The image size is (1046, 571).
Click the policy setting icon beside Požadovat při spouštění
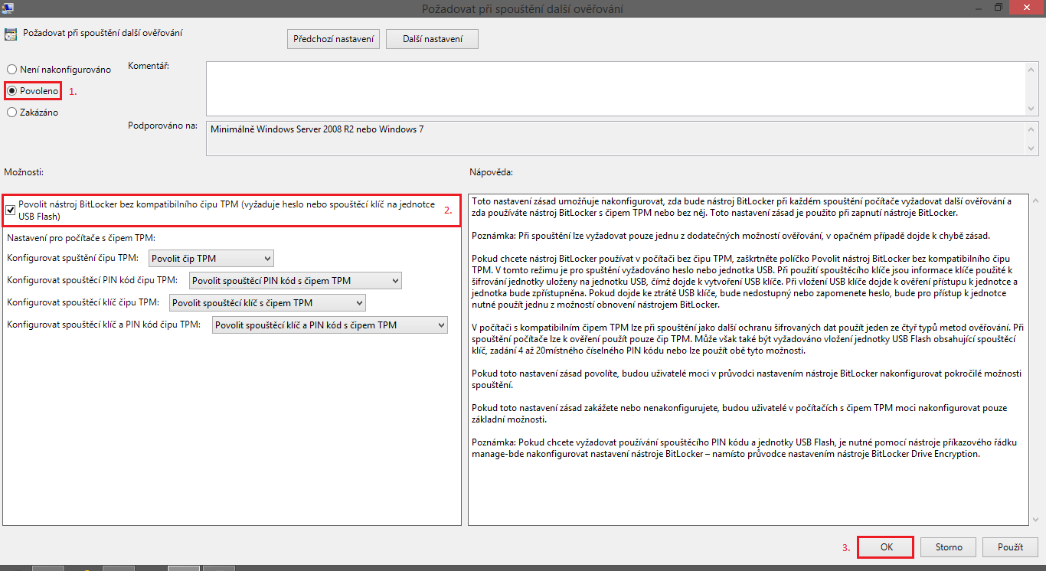11,34
